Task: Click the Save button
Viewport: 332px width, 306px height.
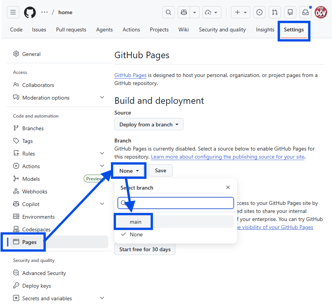Action: tap(160, 170)
